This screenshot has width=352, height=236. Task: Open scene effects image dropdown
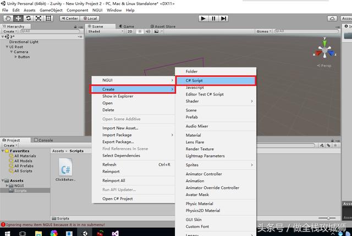click(x=158, y=31)
